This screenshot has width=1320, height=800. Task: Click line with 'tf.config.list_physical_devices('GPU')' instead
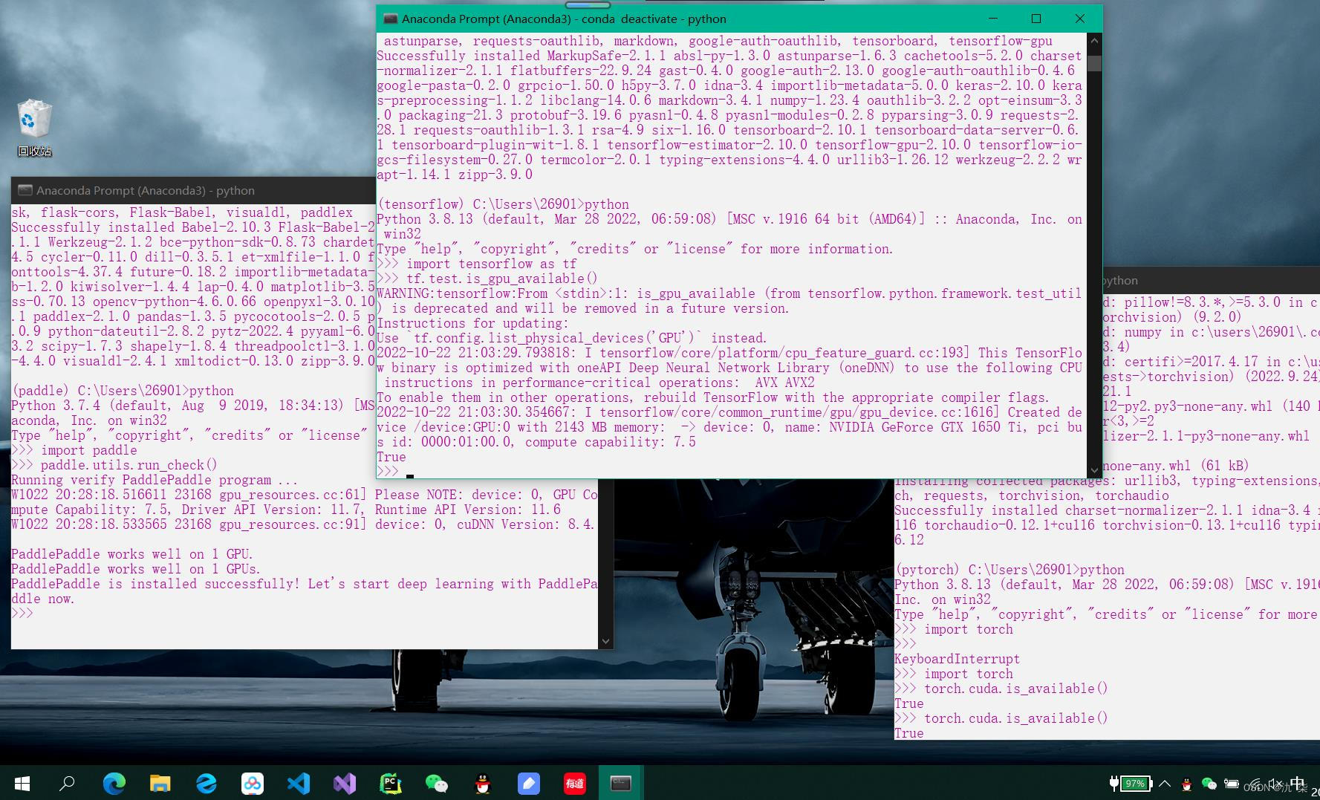(572, 338)
